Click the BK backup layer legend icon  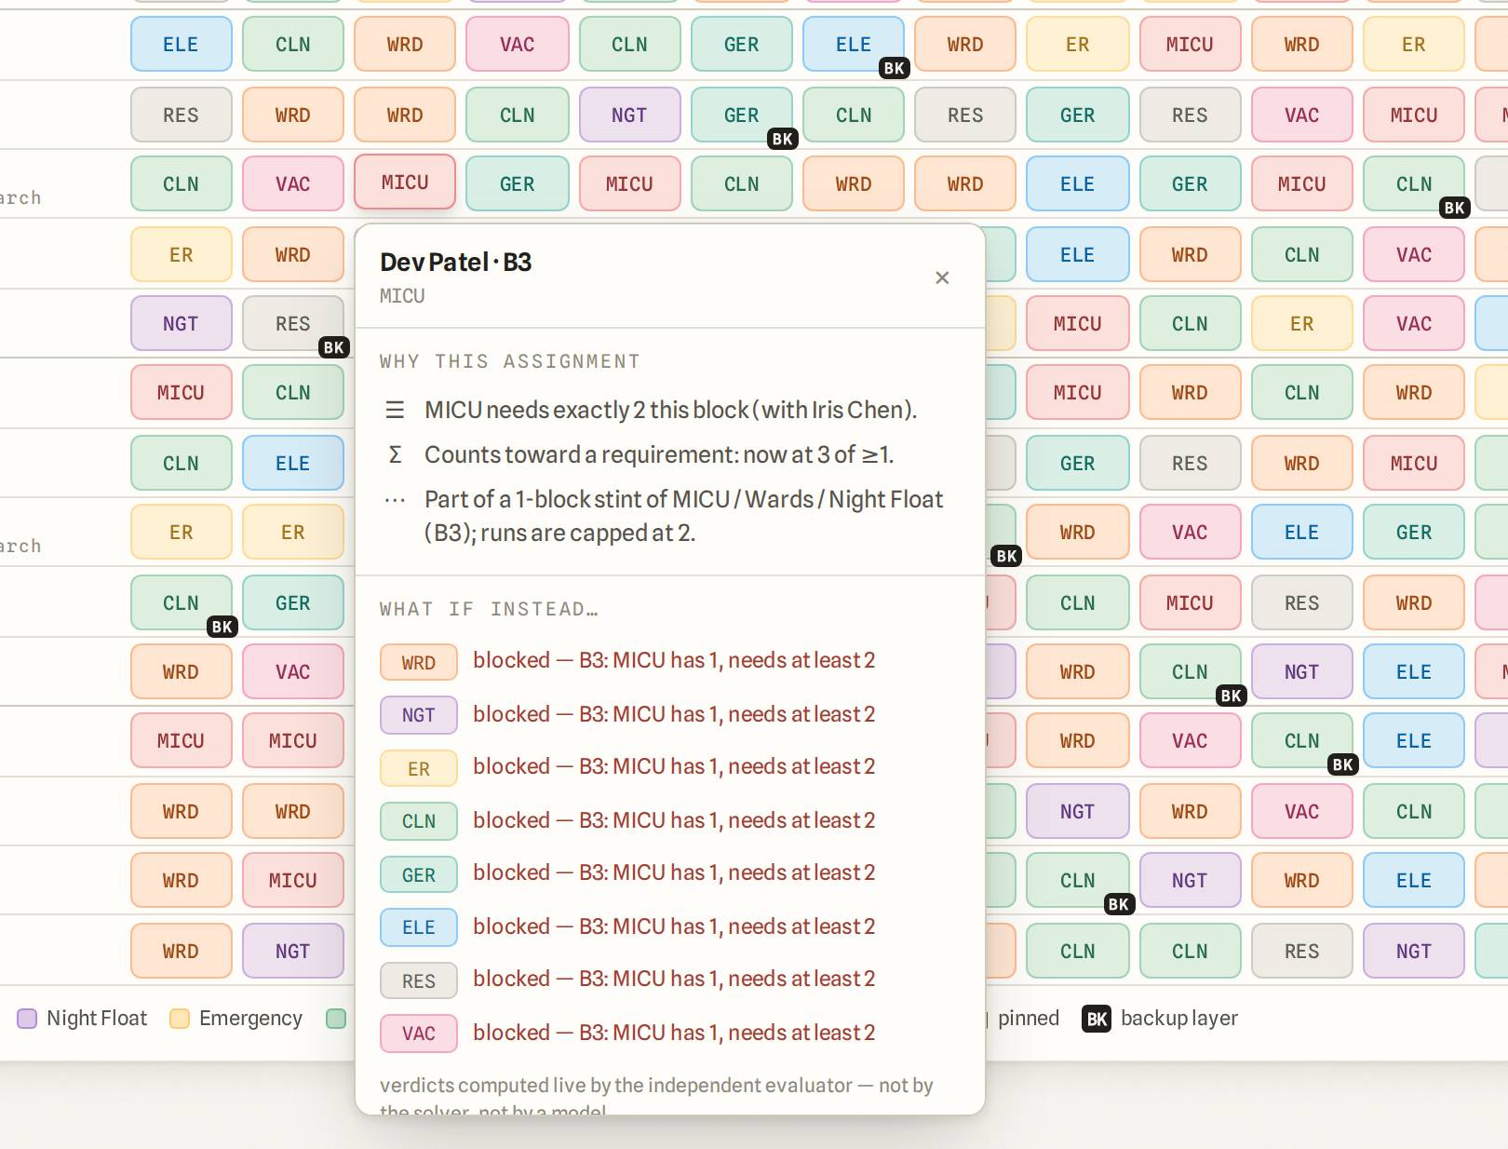[1097, 1019]
